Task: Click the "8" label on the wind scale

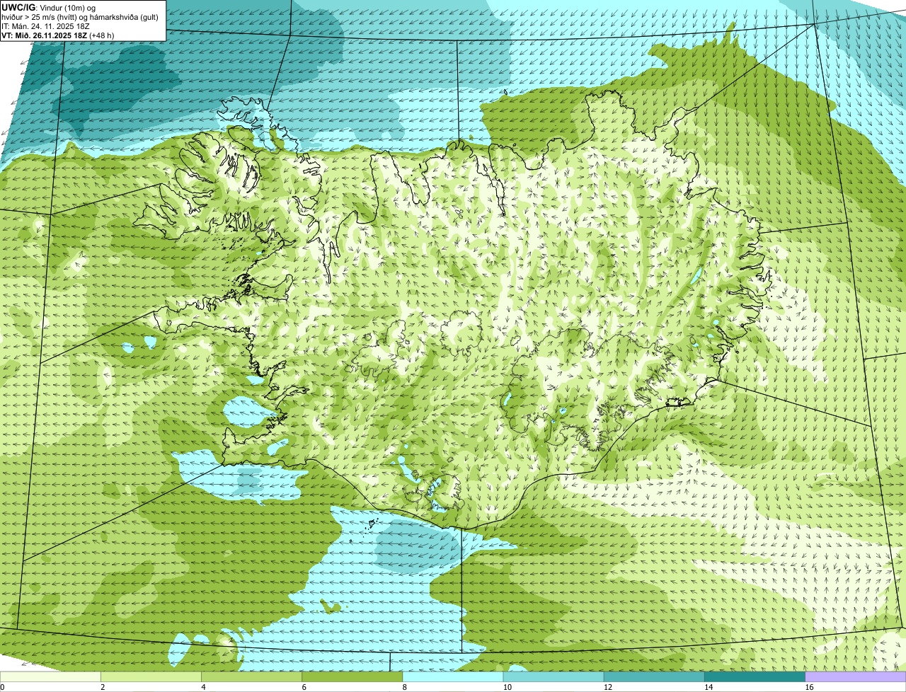Action: pyautogui.click(x=405, y=687)
